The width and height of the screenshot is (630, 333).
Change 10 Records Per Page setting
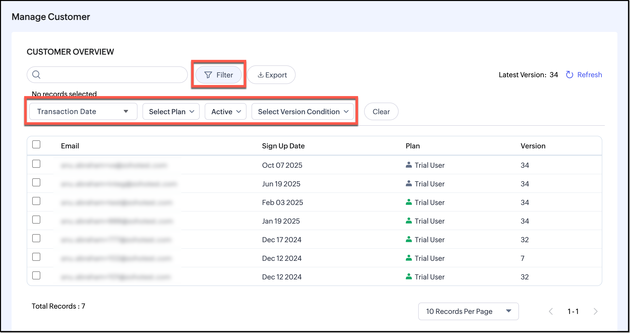pyautogui.click(x=468, y=311)
